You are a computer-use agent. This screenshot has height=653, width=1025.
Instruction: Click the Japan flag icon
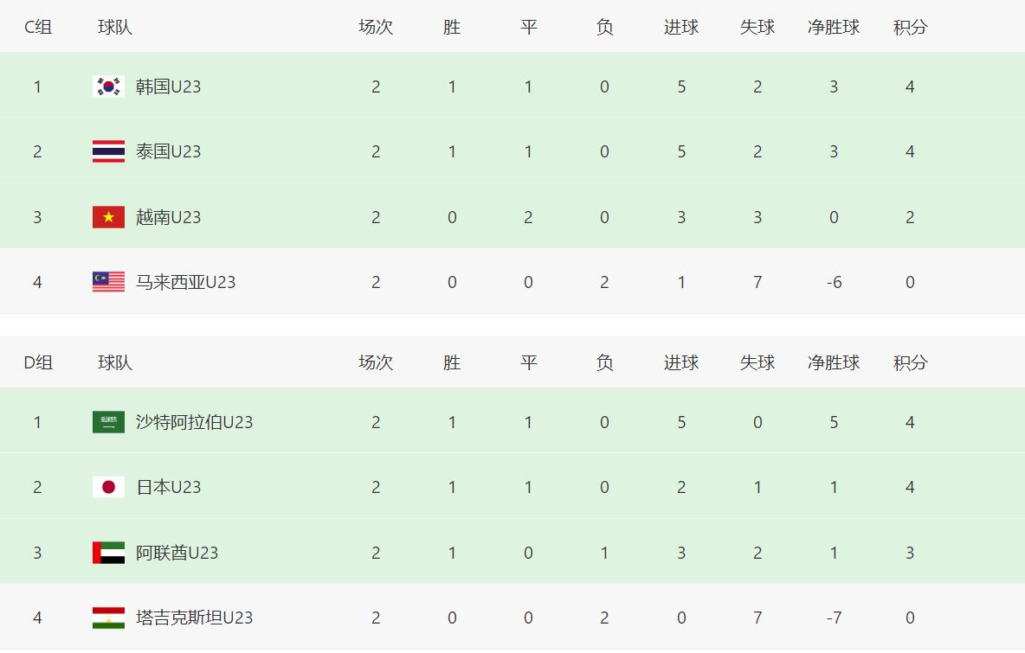(x=108, y=487)
